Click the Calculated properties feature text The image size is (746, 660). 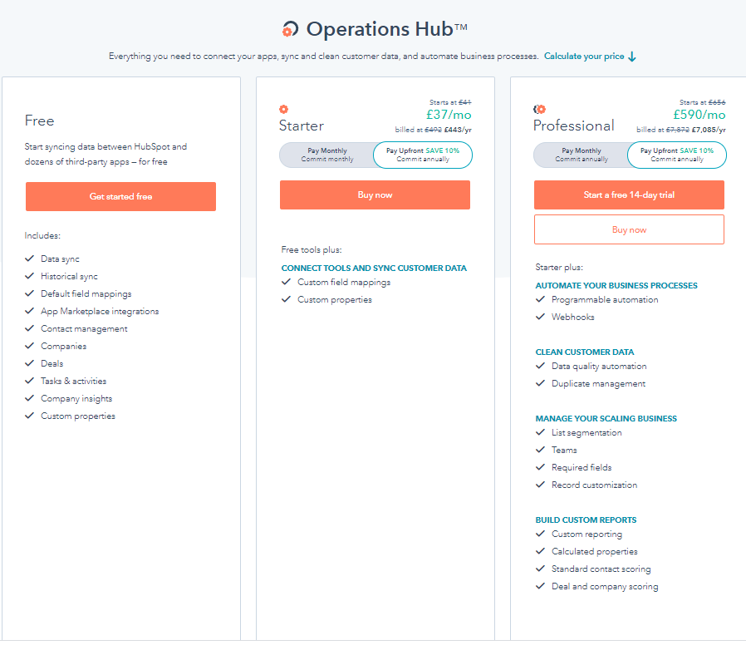tap(595, 551)
